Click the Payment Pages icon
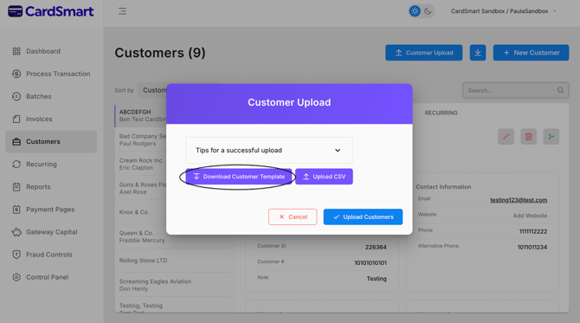This screenshot has height=323, width=580. tap(16, 209)
